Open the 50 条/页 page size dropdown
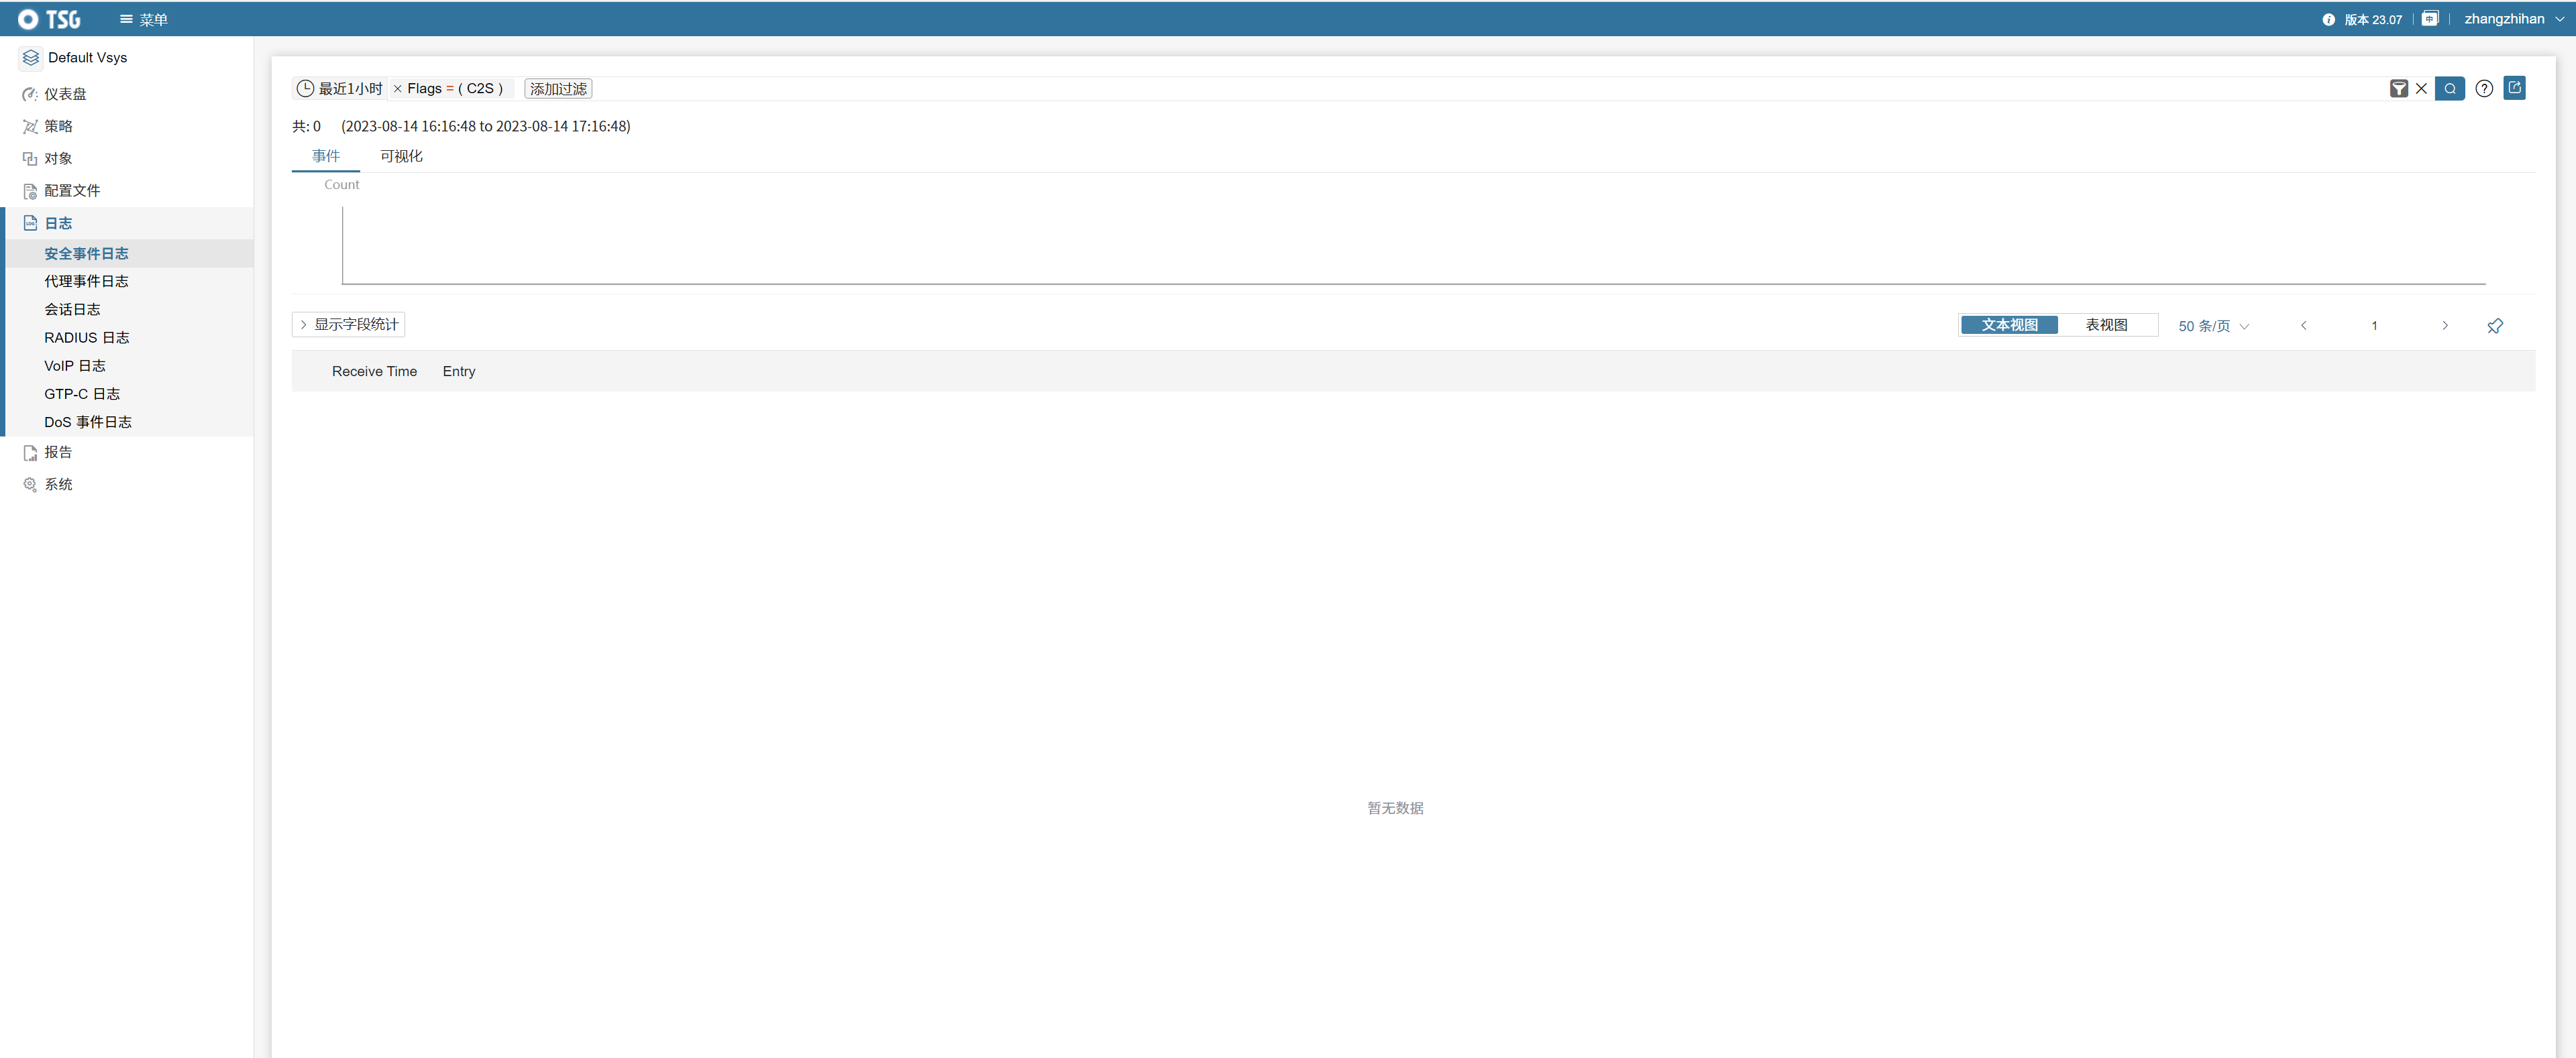The width and height of the screenshot is (2576, 1058). [x=2212, y=325]
